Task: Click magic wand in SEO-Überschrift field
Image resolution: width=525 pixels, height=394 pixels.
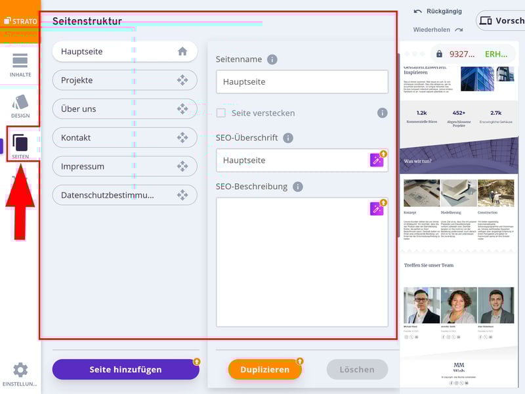Action: pos(377,160)
